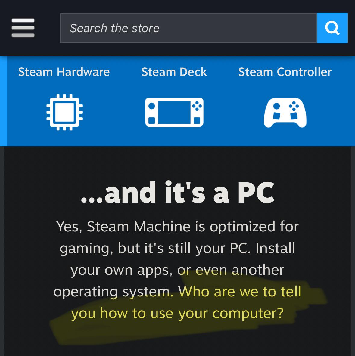
Task: Click the magnifying glass search button
Action: point(332,28)
